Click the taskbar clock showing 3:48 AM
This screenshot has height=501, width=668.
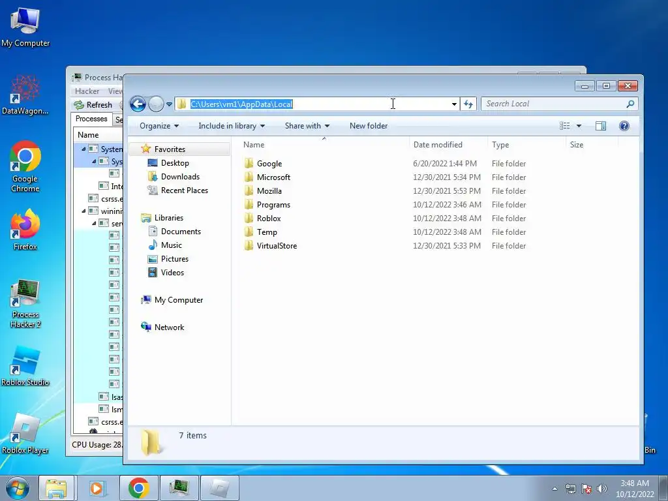point(635,489)
